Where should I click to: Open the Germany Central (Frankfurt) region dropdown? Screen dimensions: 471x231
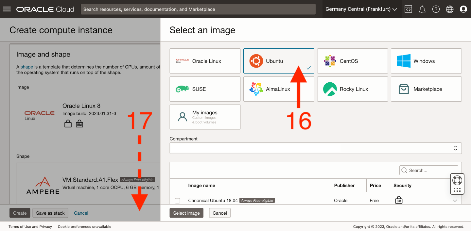pyautogui.click(x=361, y=9)
